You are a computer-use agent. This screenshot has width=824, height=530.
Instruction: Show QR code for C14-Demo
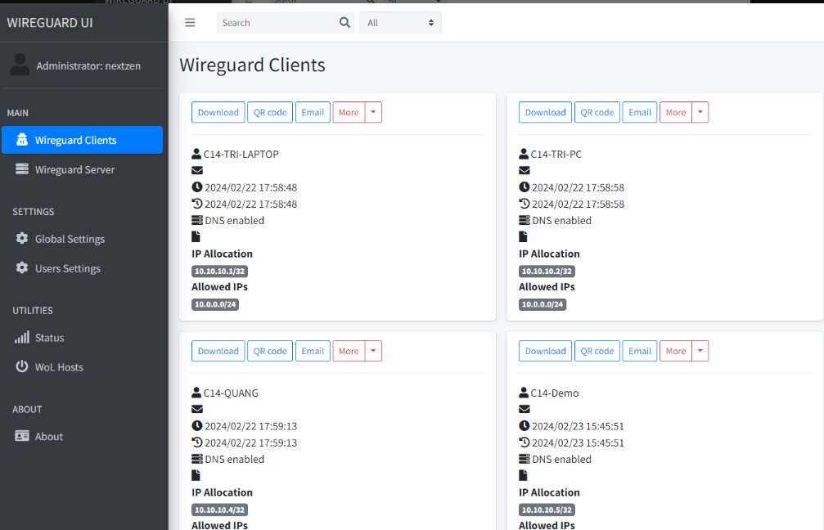[597, 351]
